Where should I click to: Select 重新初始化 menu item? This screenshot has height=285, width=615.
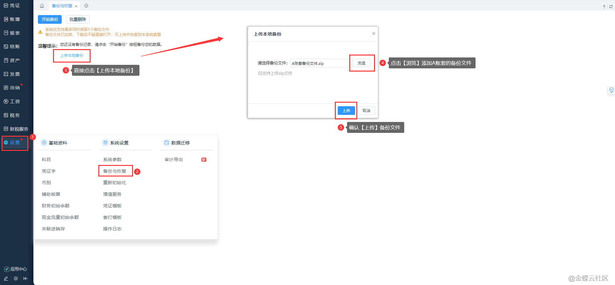(x=115, y=183)
